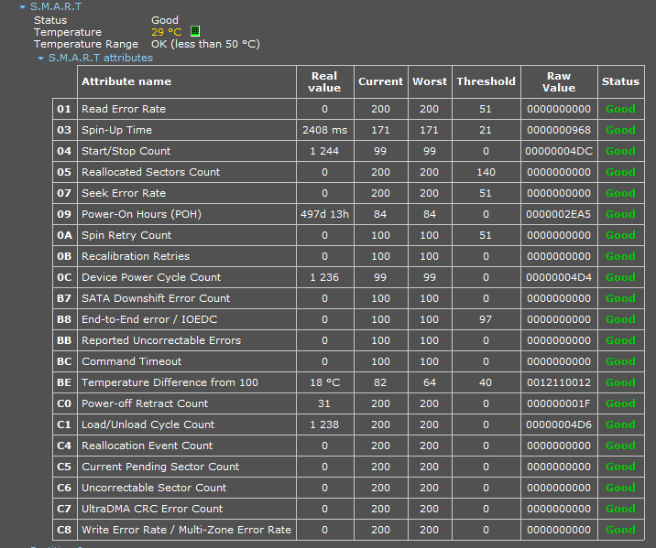The image size is (656, 548).
Task: Click the Real value column header
Action: click(x=324, y=81)
